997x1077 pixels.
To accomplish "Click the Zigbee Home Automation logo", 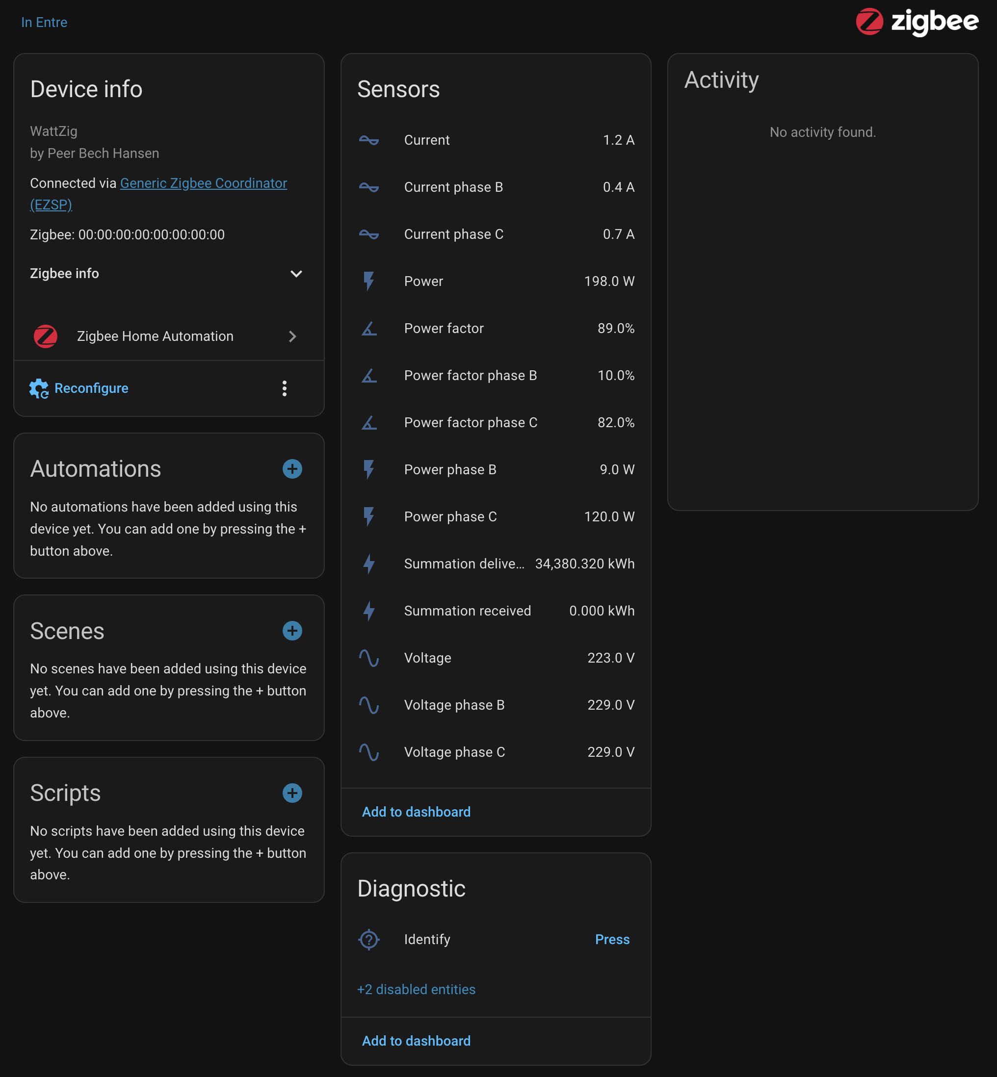I will 46,336.
